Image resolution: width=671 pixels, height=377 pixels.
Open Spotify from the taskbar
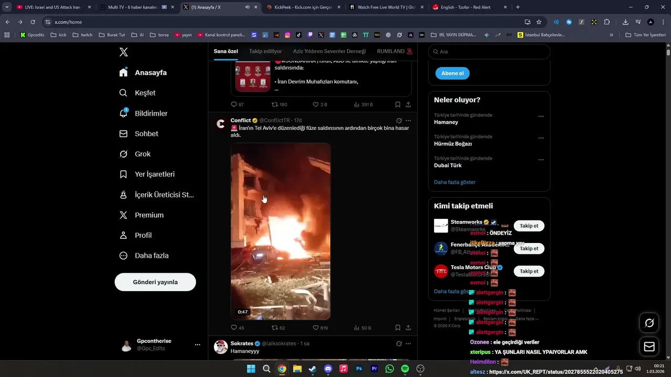tap(405, 369)
